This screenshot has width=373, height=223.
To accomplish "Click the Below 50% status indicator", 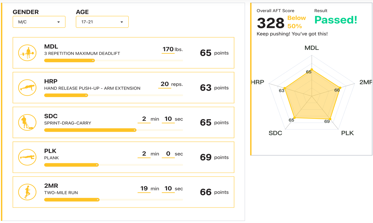I will [x=296, y=22].
